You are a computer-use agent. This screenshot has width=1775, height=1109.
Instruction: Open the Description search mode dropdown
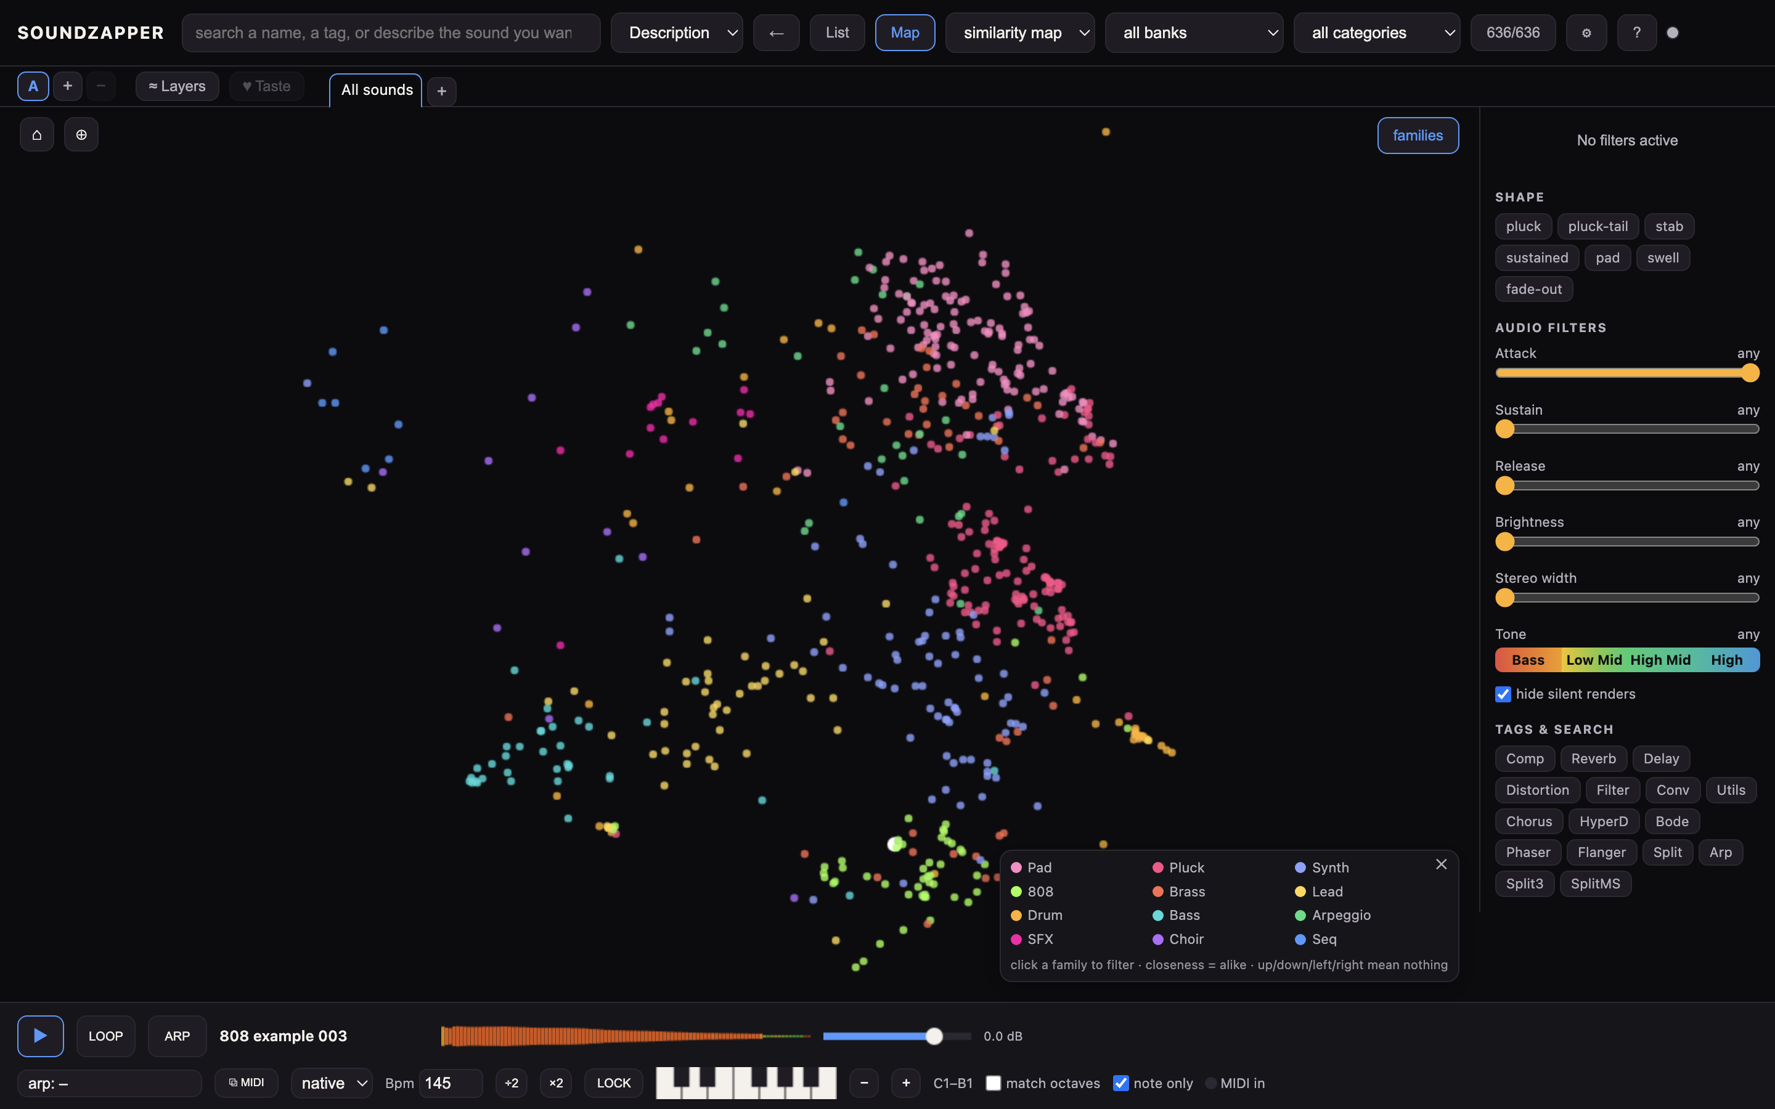[x=676, y=33]
